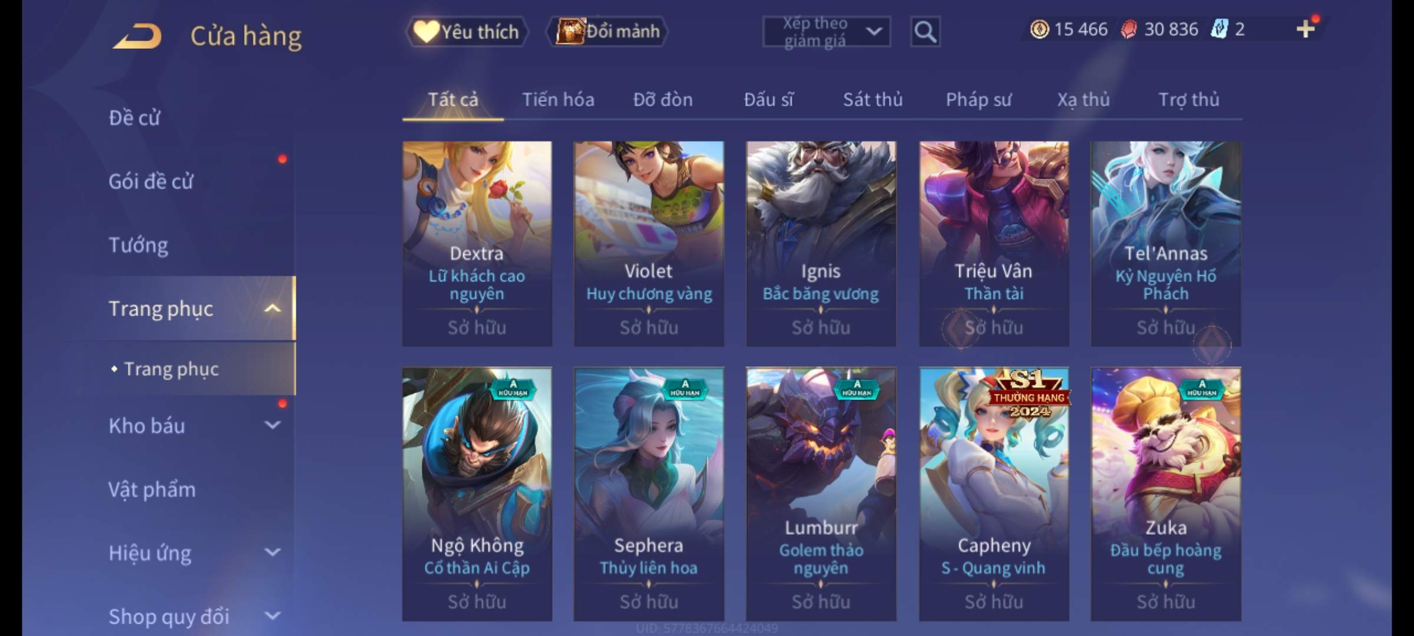This screenshot has width=1414, height=636.
Task: Open the search magnifier icon
Action: 925,31
